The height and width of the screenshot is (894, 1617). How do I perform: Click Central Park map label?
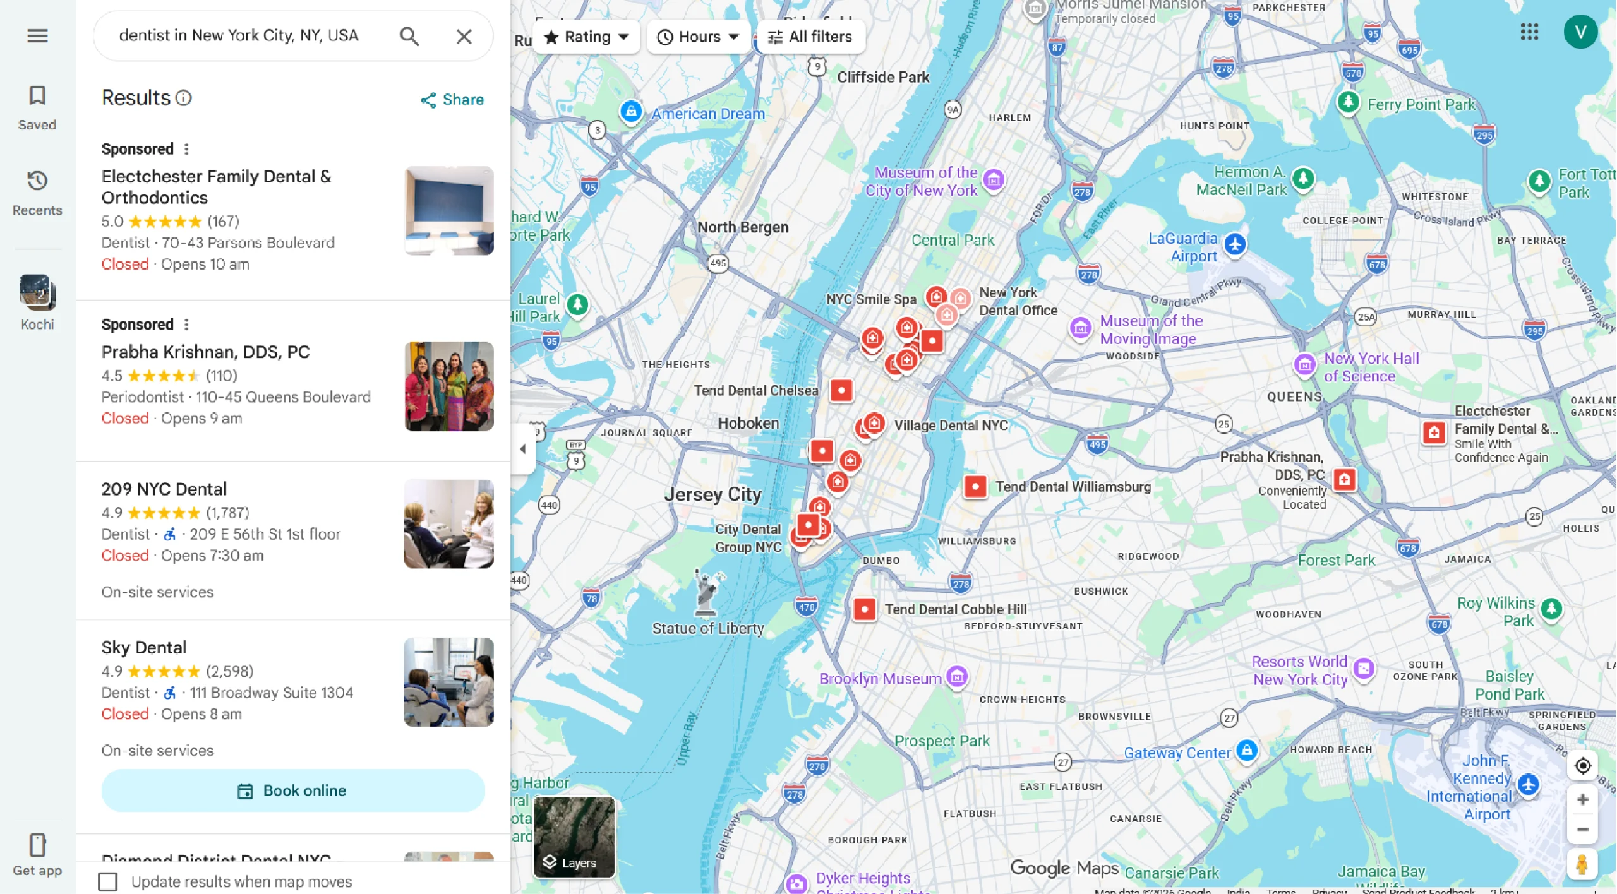click(x=953, y=240)
